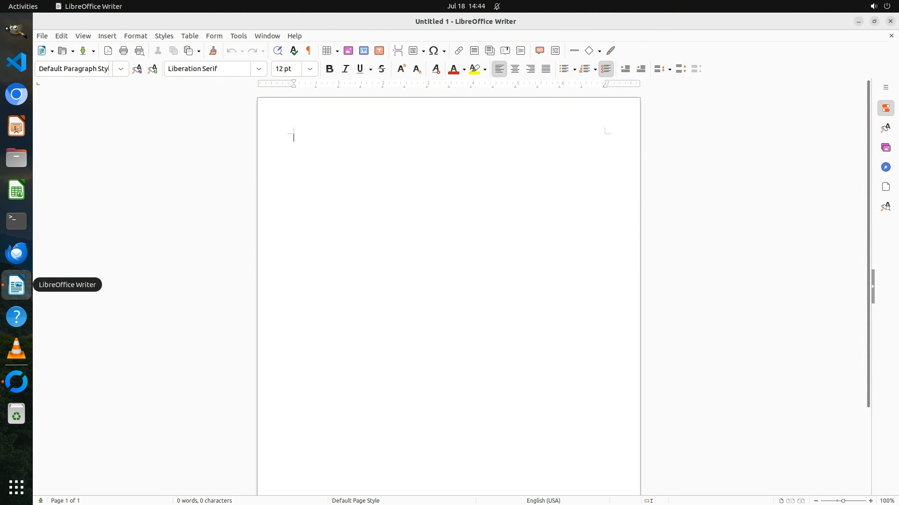The height and width of the screenshot is (505, 899).
Task: Click the Insert Image icon
Action: (348, 50)
